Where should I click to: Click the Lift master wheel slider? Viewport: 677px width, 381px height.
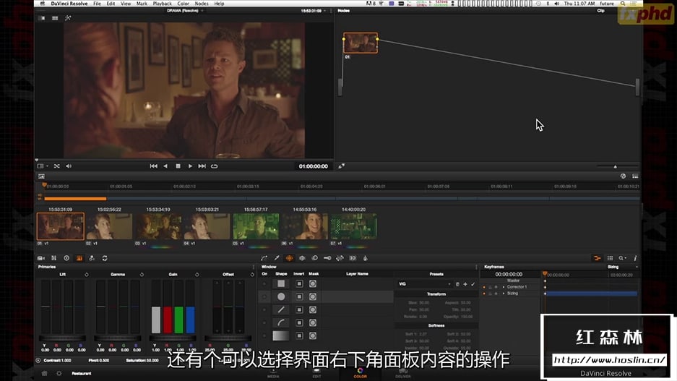[x=62, y=338]
